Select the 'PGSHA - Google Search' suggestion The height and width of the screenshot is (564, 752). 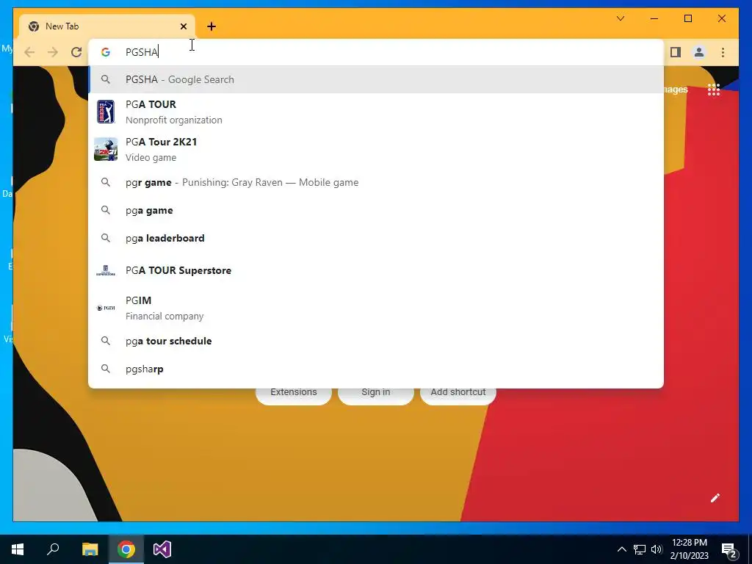[x=376, y=79]
